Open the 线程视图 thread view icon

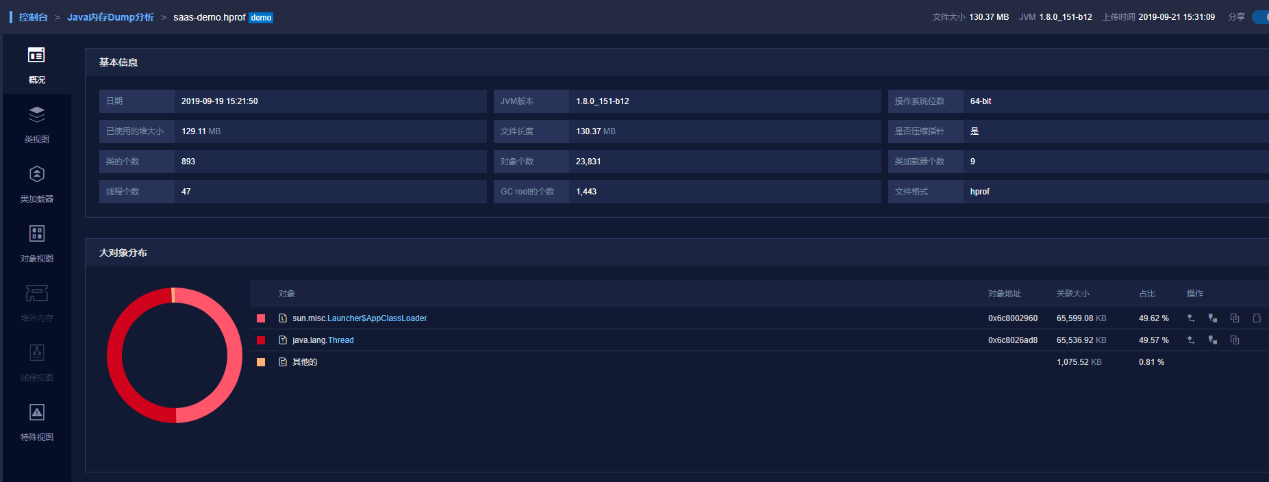click(37, 353)
